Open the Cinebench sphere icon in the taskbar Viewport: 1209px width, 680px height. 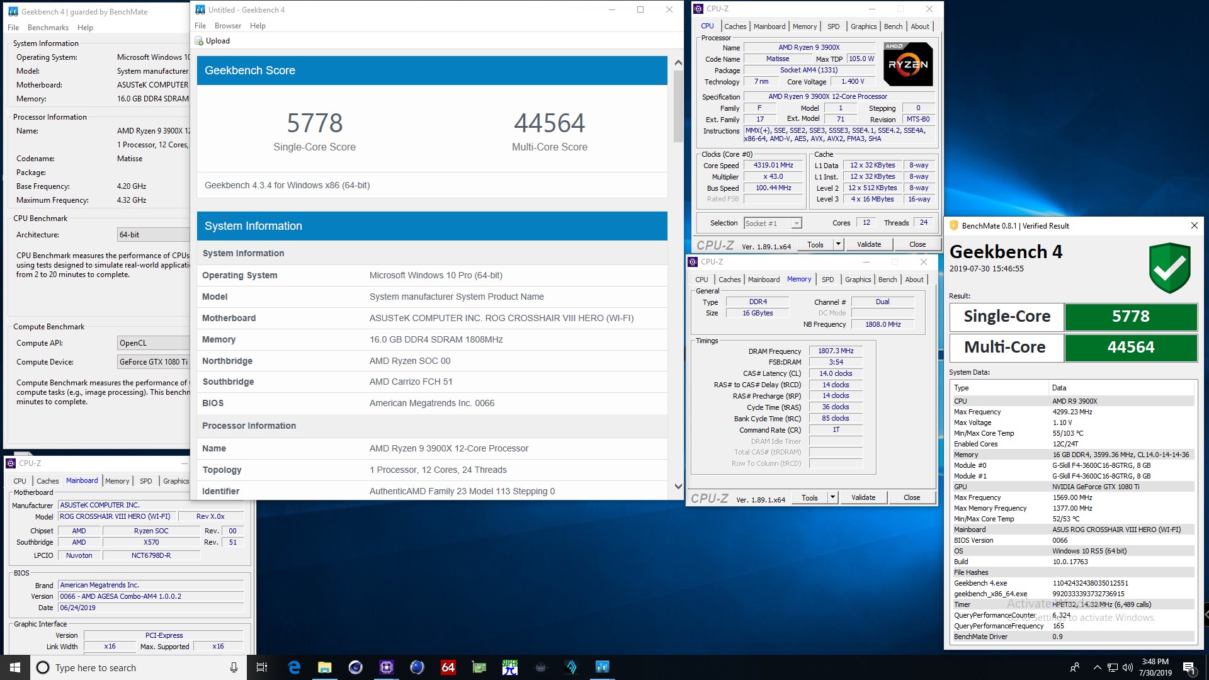(356, 667)
